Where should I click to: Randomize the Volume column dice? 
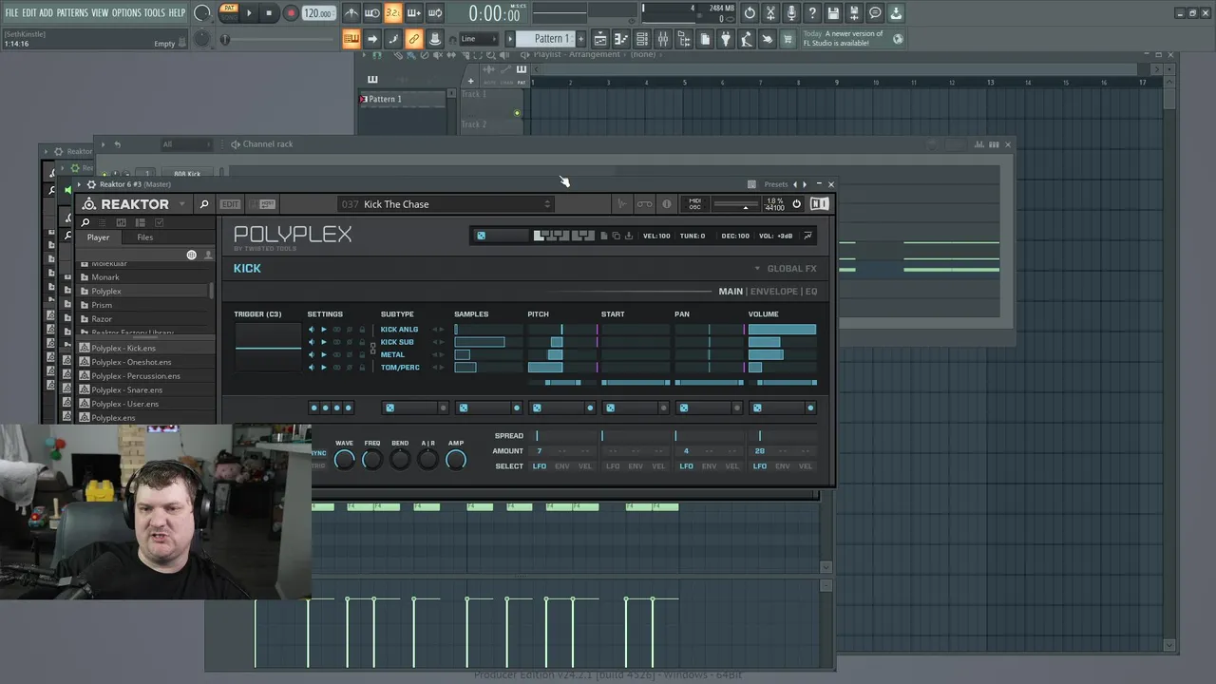pos(757,408)
